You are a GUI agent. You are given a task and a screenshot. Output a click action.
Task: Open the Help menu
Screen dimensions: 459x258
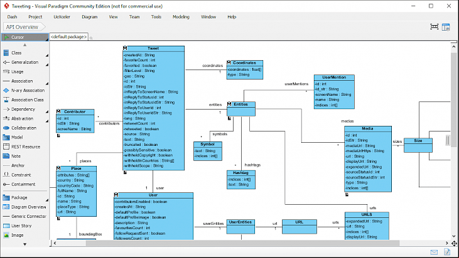[x=232, y=17]
